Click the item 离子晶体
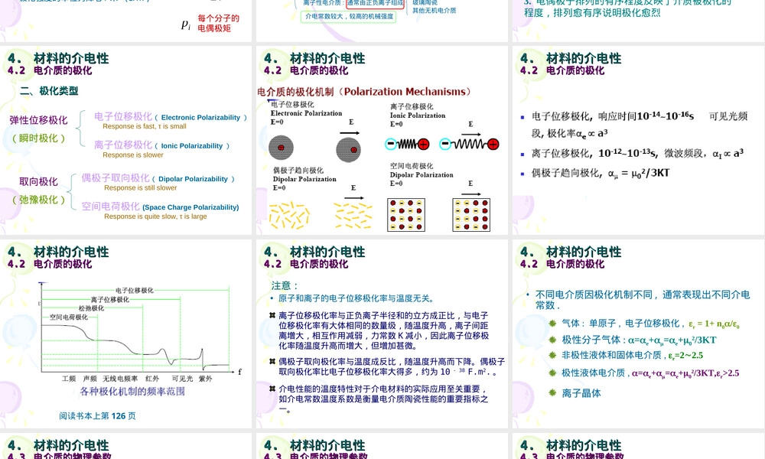 coord(581,393)
